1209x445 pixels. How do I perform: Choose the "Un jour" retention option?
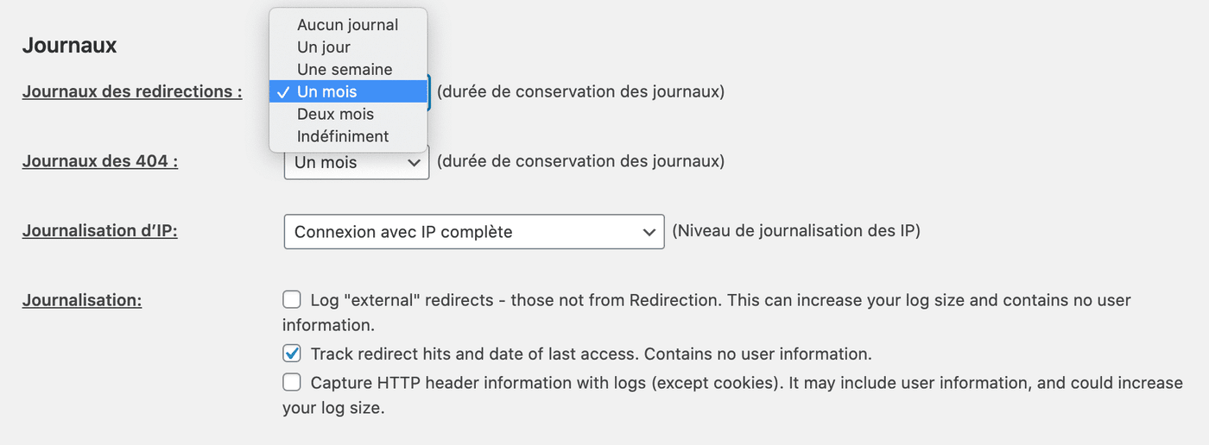(324, 47)
